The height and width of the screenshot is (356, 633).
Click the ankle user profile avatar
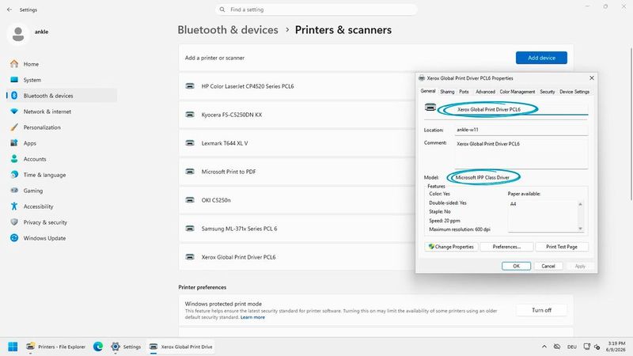[18, 34]
